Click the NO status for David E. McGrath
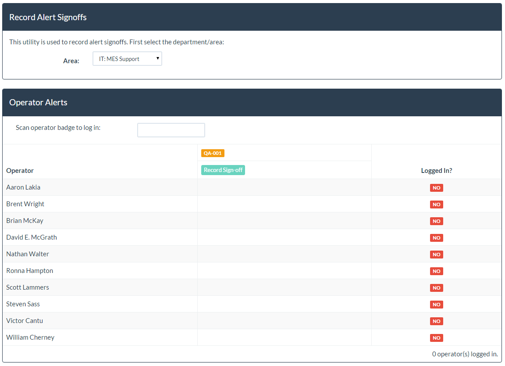The width and height of the screenshot is (505, 366). (x=436, y=238)
